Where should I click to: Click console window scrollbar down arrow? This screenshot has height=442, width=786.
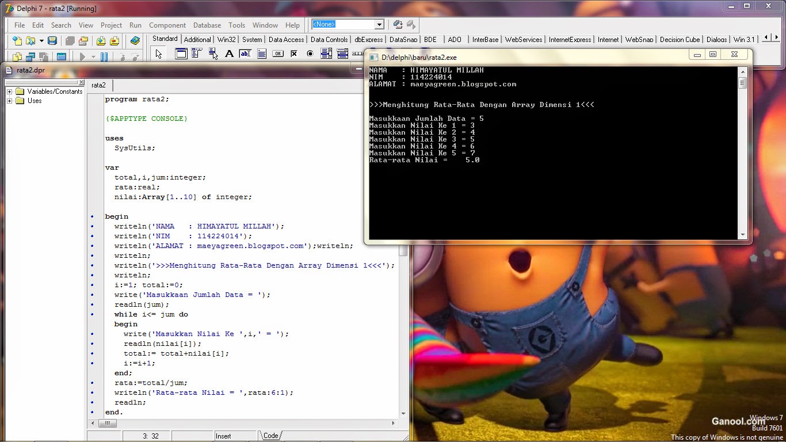coord(743,234)
